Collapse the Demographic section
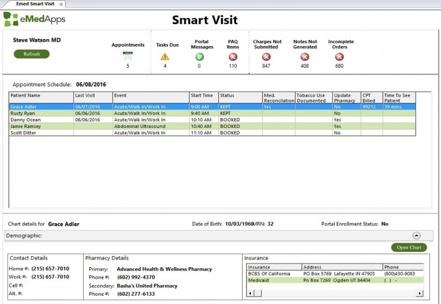Viewport: 441px width, 304px height. pyautogui.click(x=416, y=235)
